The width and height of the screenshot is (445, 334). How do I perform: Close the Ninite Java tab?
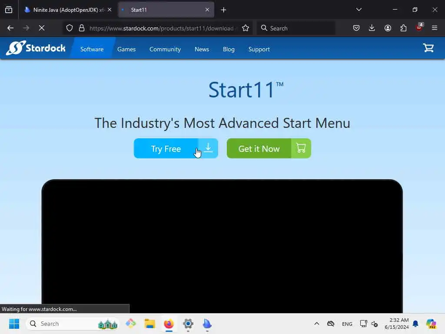tap(110, 10)
